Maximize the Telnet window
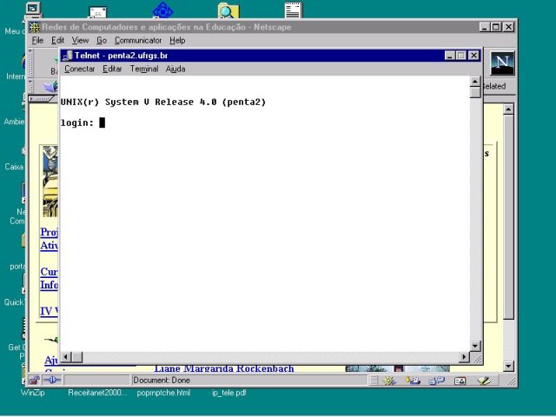Image resolution: width=556 pixels, height=417 pixels. [461, 56]
